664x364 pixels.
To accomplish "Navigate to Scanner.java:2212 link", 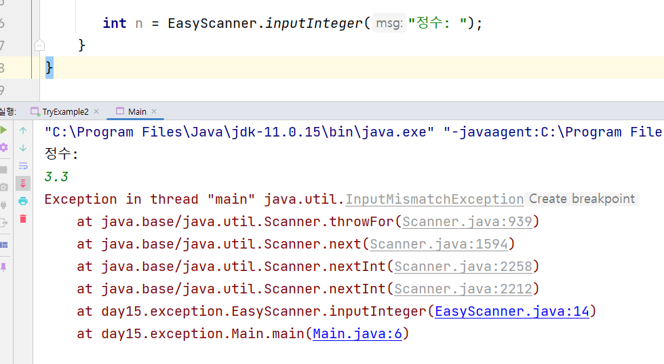I will coord(463,289).
